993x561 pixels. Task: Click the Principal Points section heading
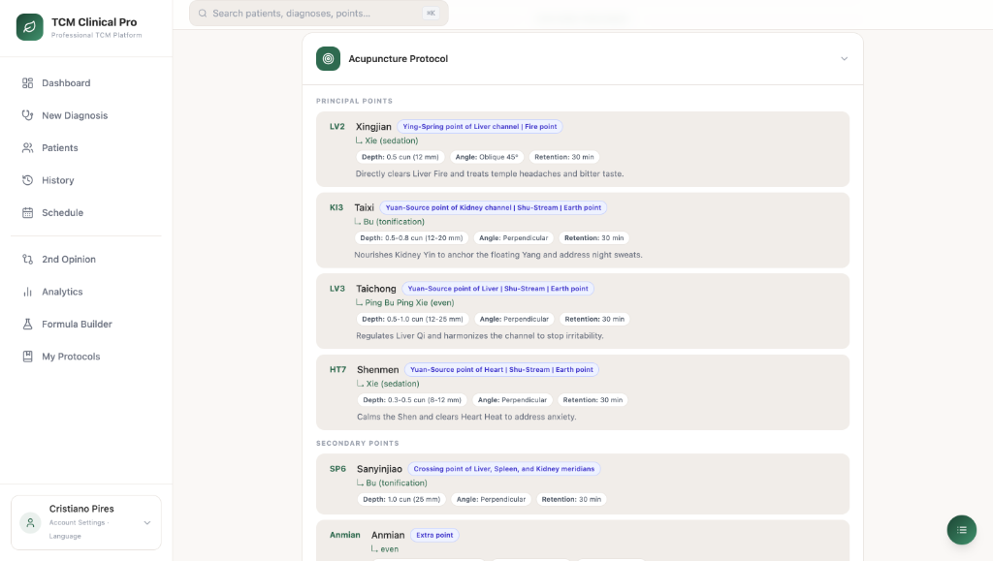pos(355,101)
